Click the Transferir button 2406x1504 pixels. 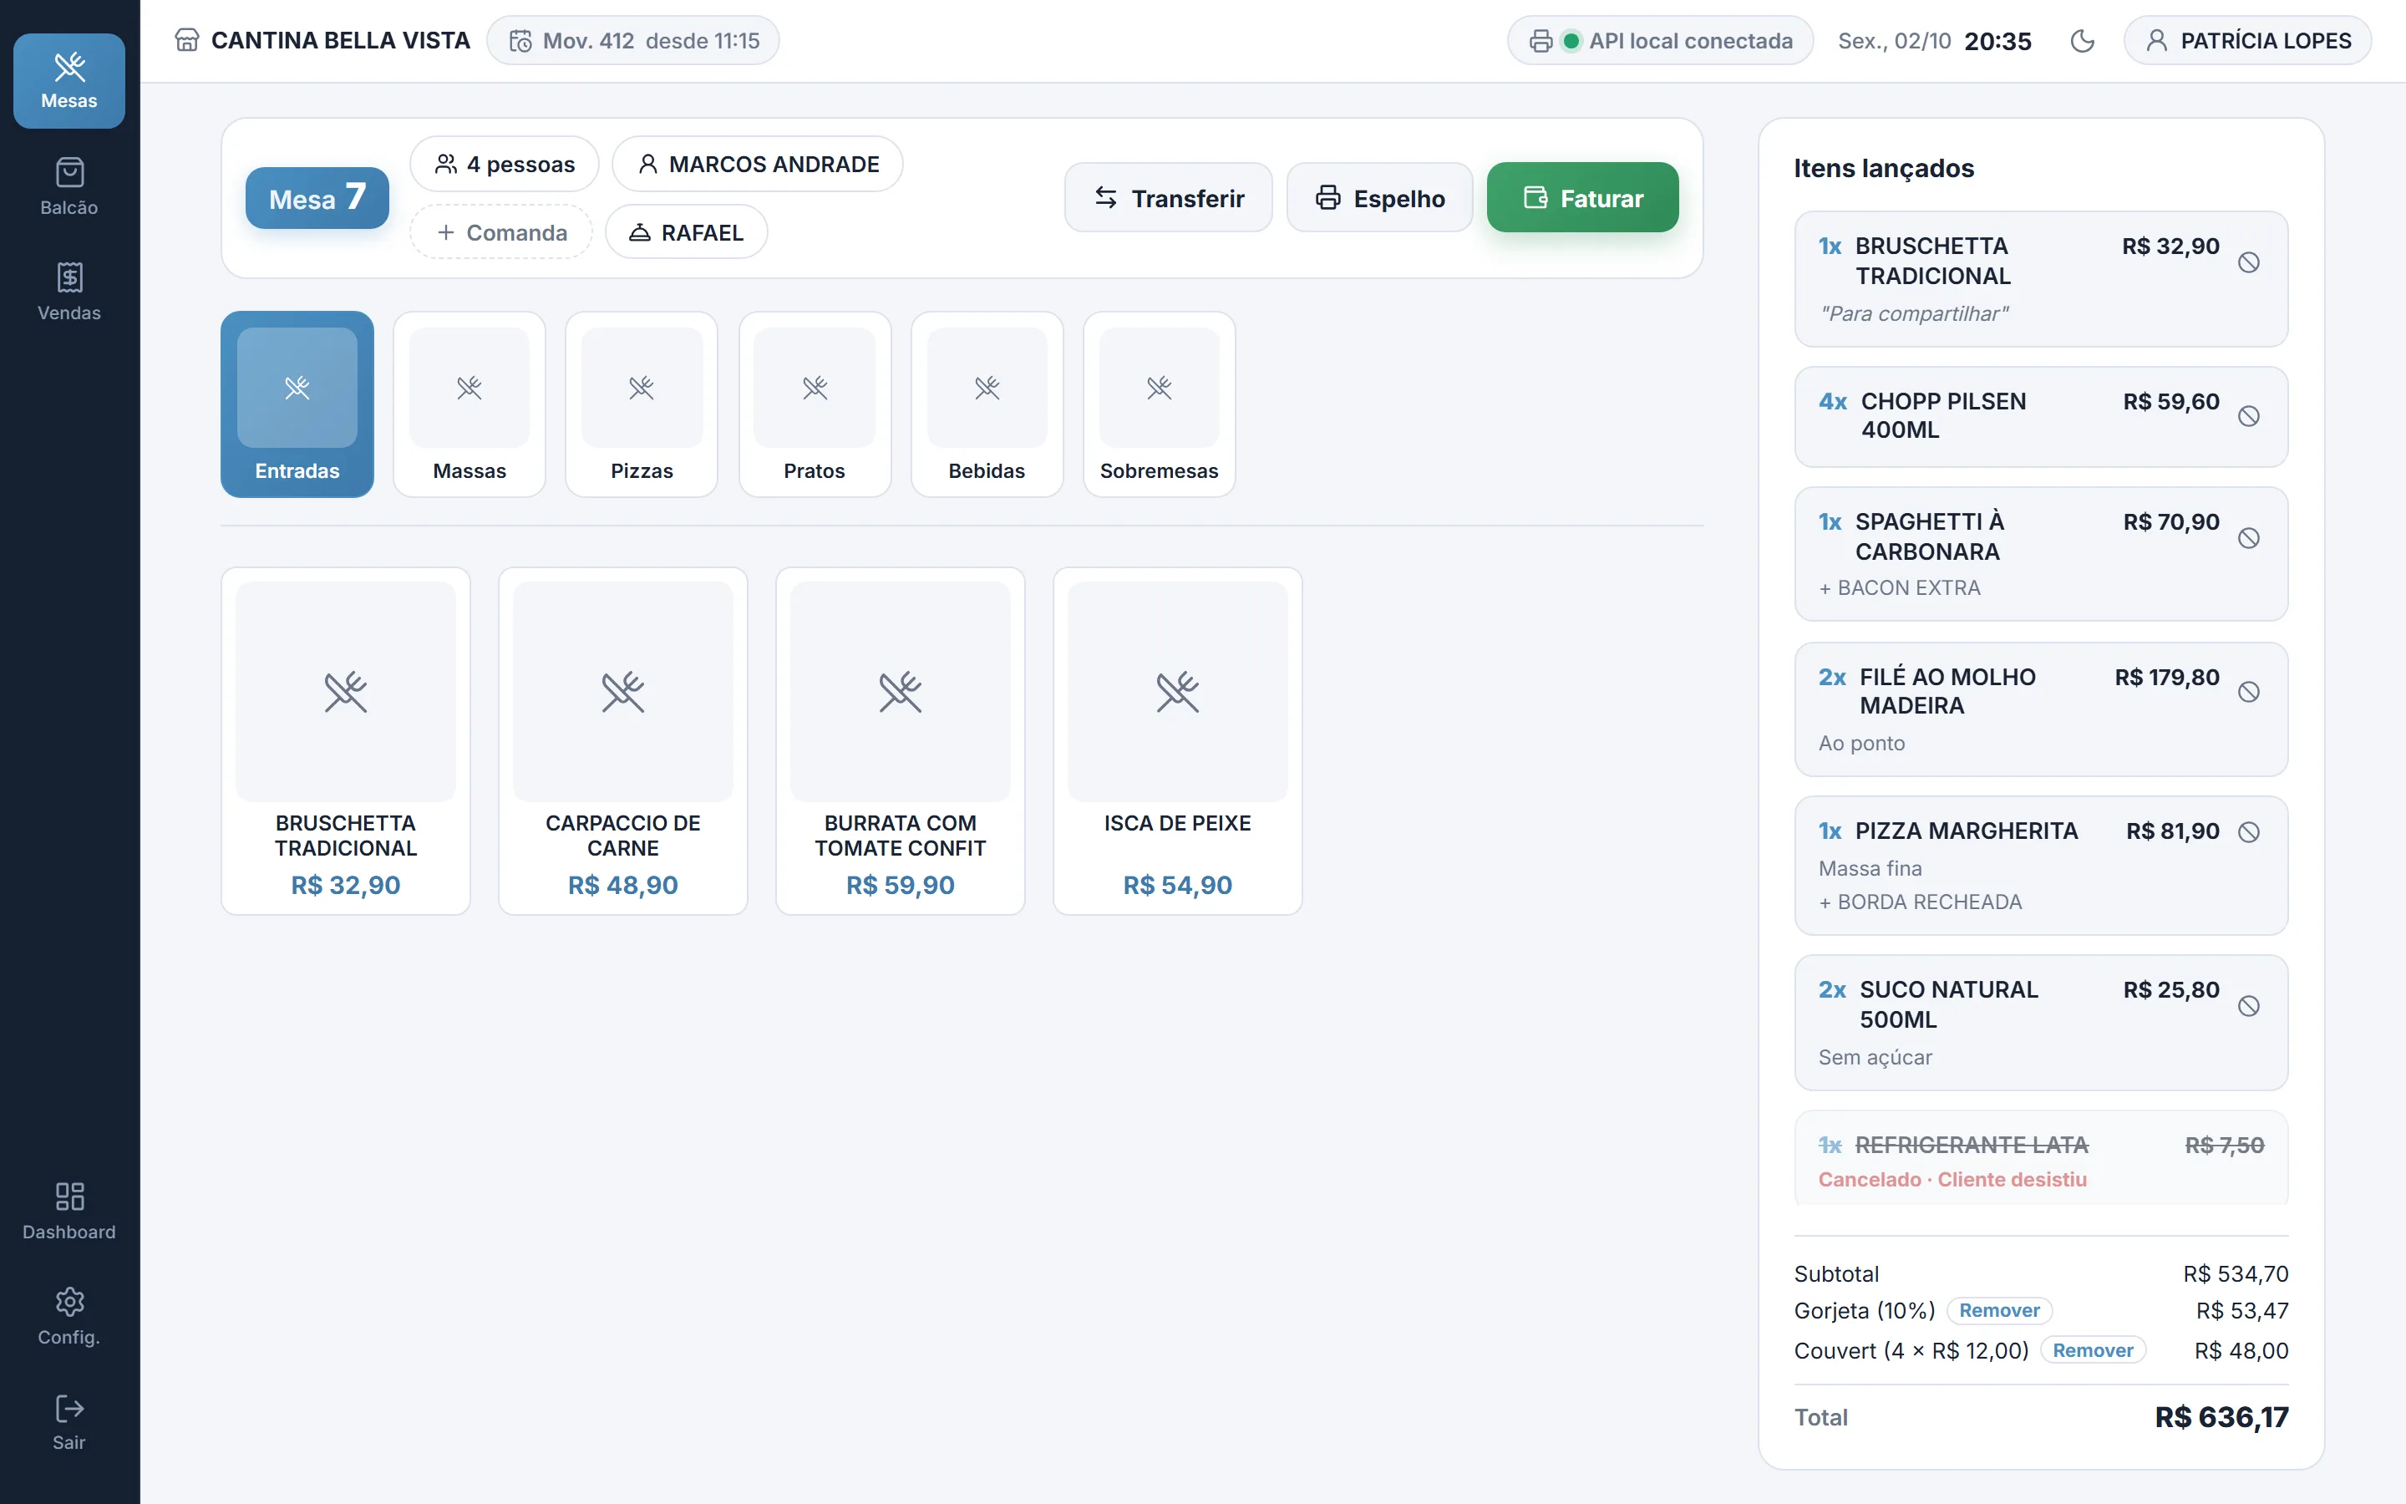[x=1168, y=198]
